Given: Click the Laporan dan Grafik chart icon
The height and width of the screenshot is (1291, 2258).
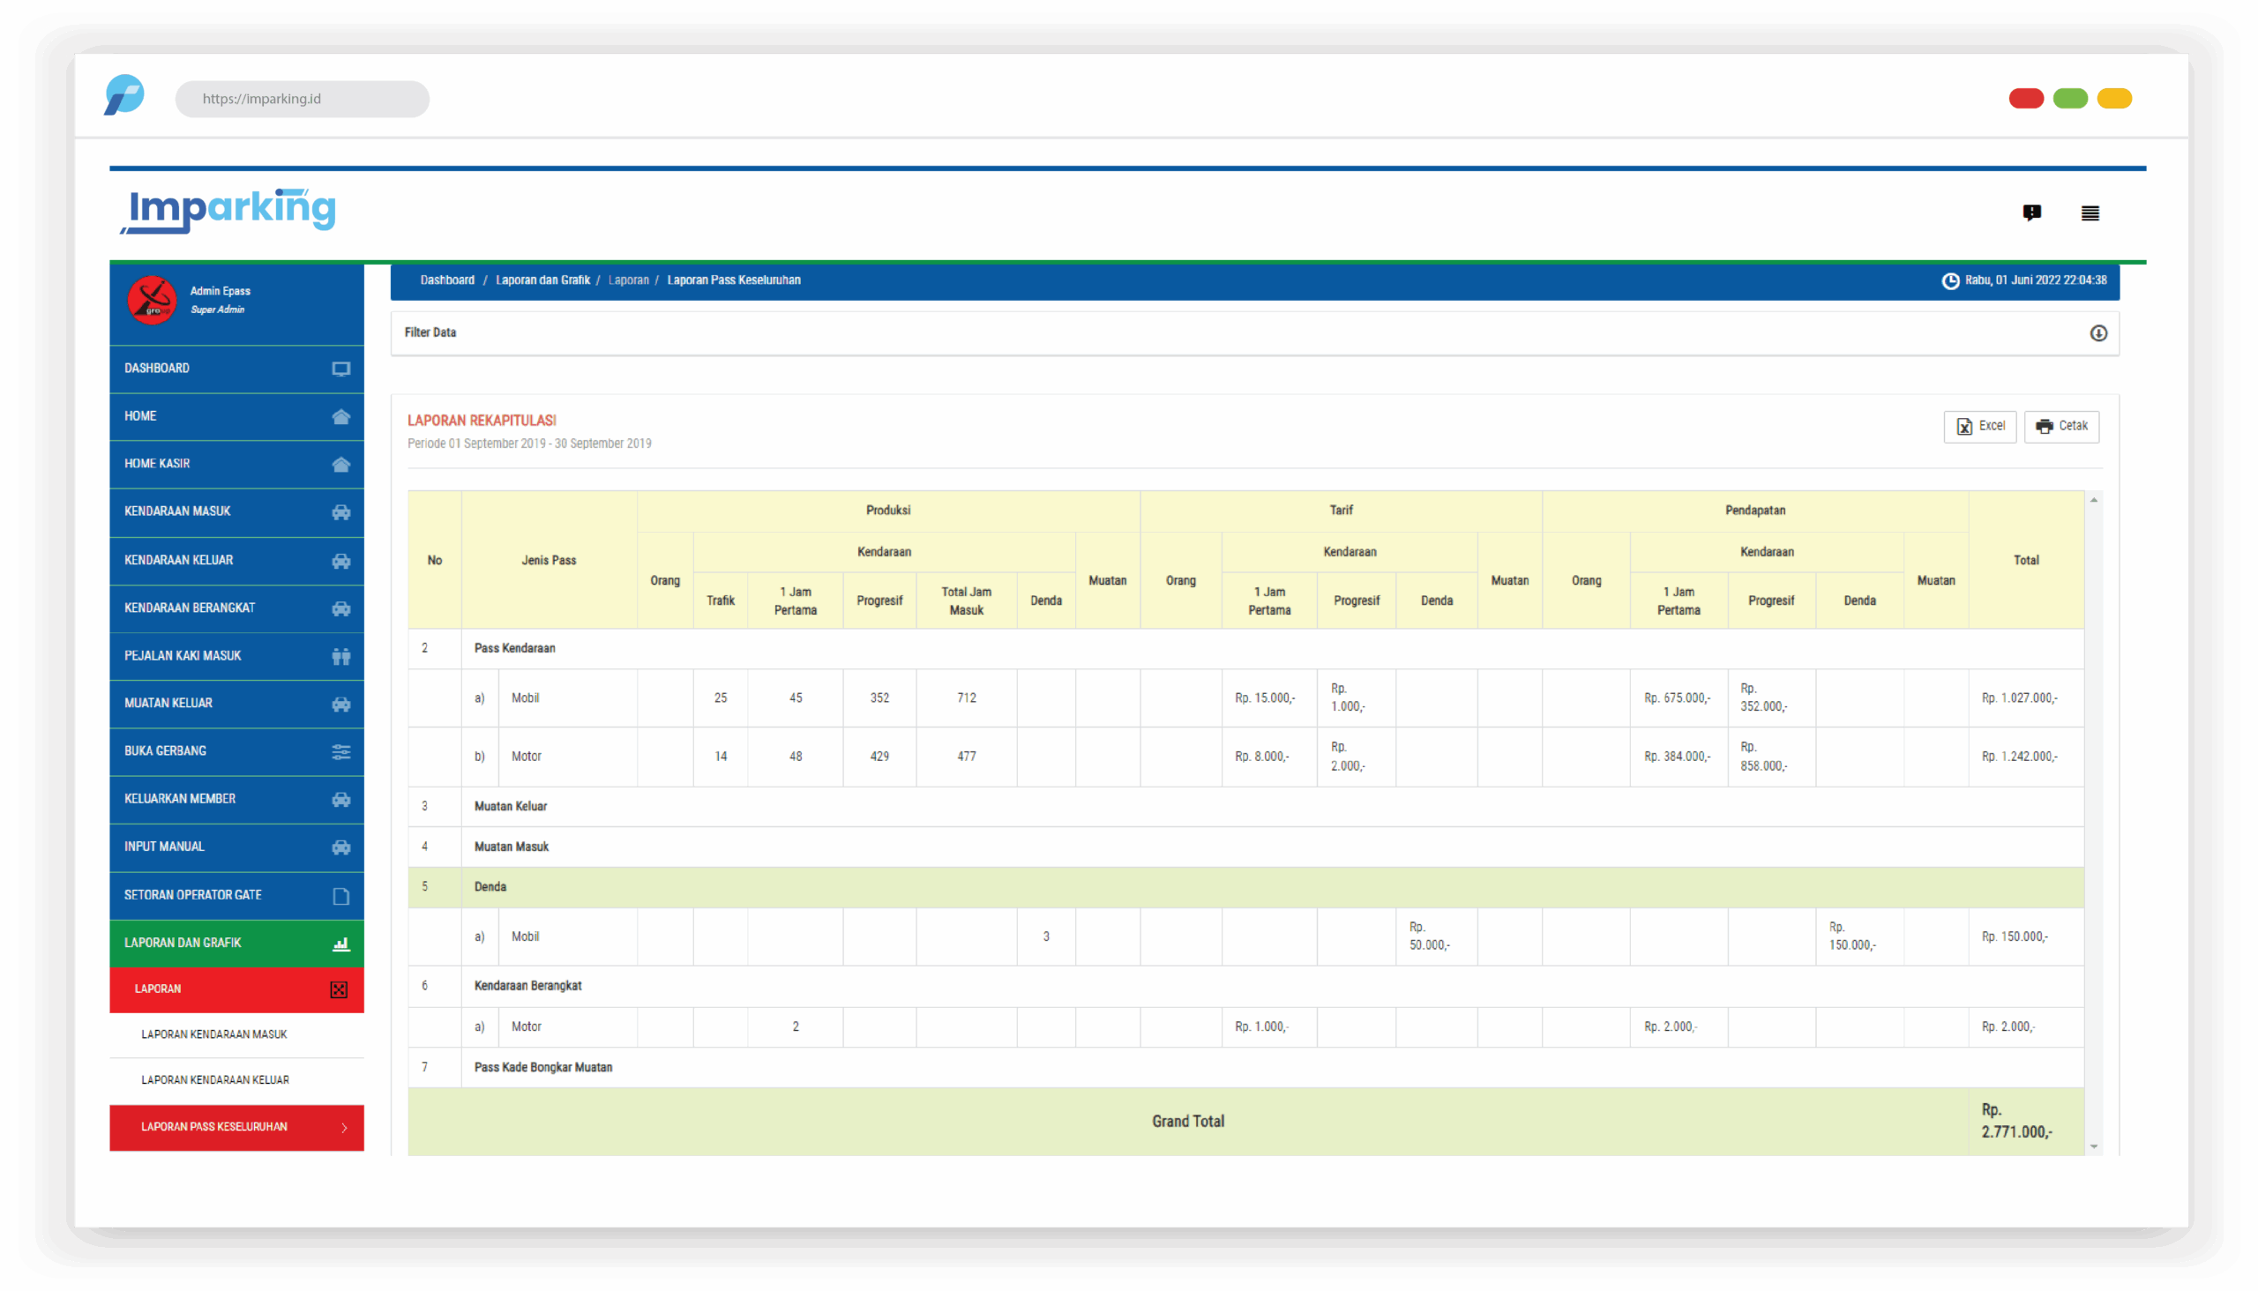Looking at the screenshot, I should (340, 944).
